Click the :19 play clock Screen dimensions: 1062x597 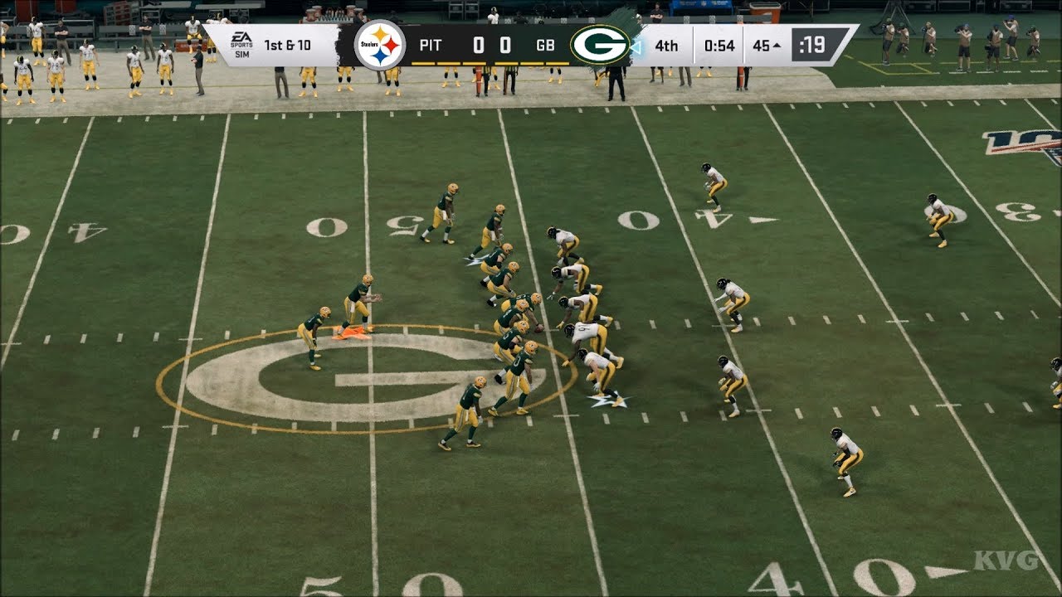coord(812,45)
